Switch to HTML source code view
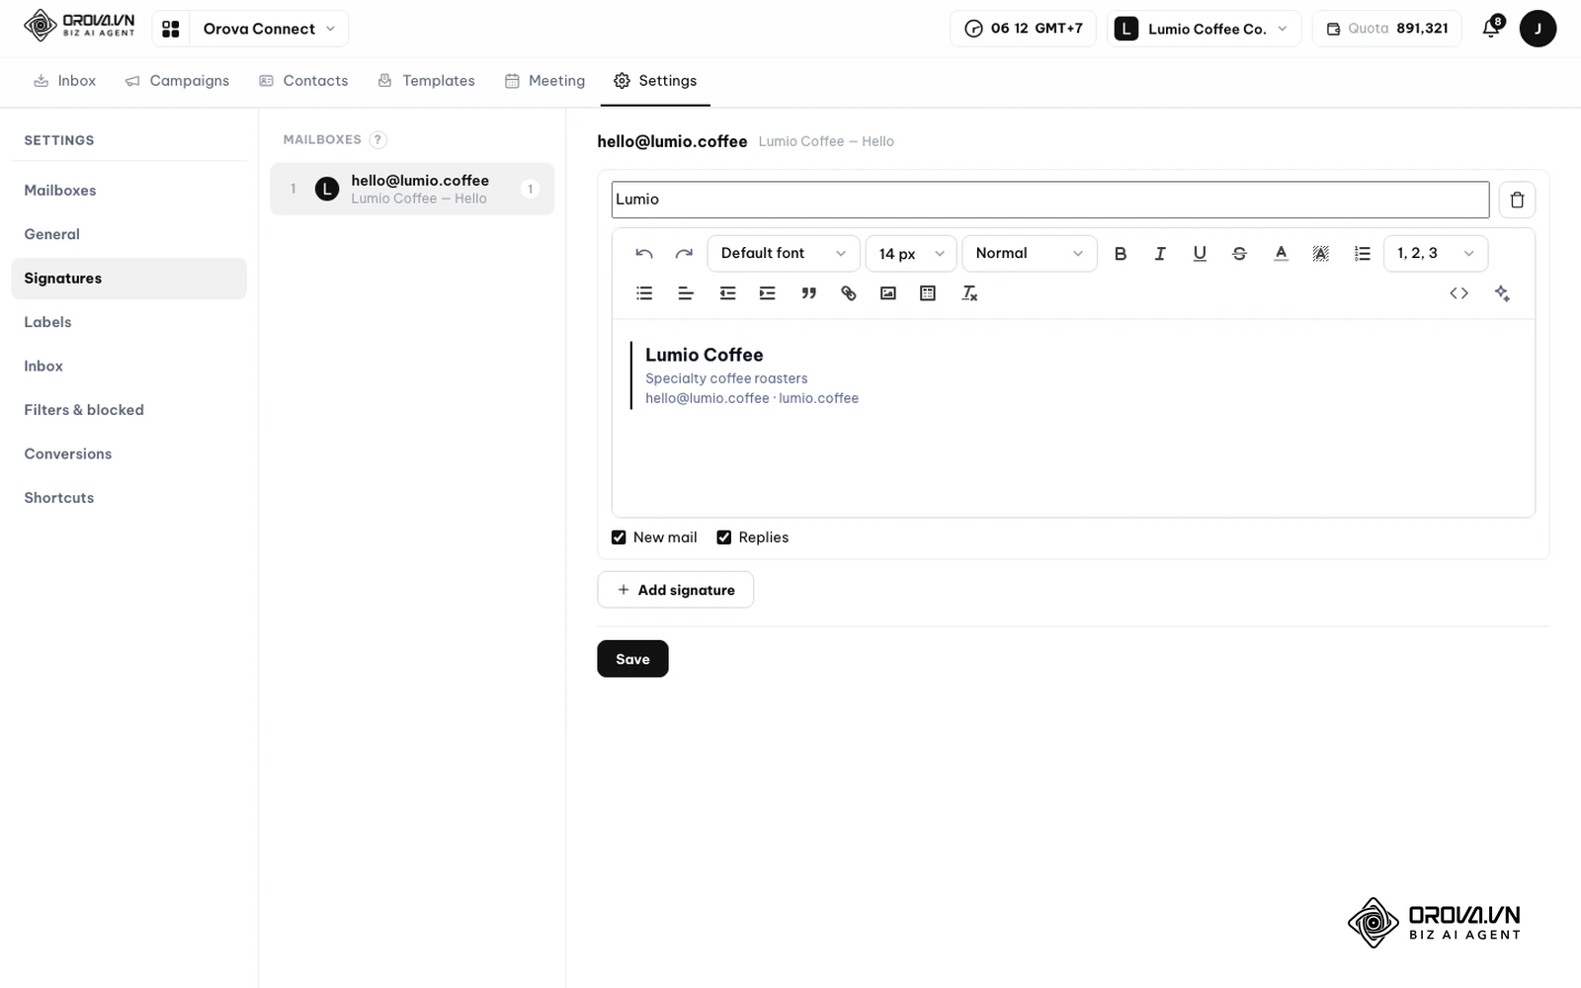The height and width of the screenshot is (988, 1581). [1458, 293]
